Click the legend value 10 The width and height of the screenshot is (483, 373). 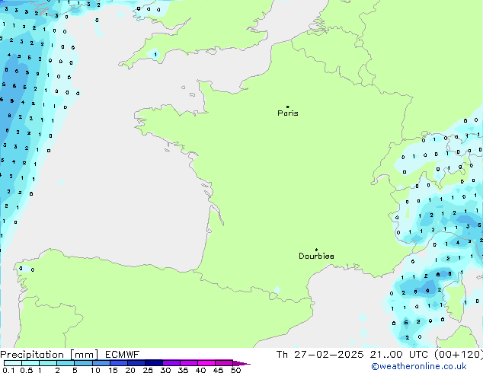pos(95,370)
